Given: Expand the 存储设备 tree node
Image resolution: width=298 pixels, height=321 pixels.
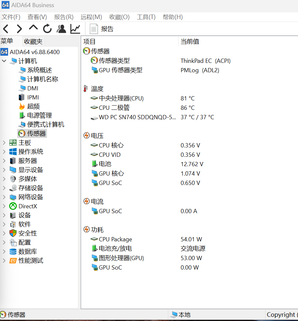Looking at the screenshot, I should pyautogui.click(x=4, y=188).
